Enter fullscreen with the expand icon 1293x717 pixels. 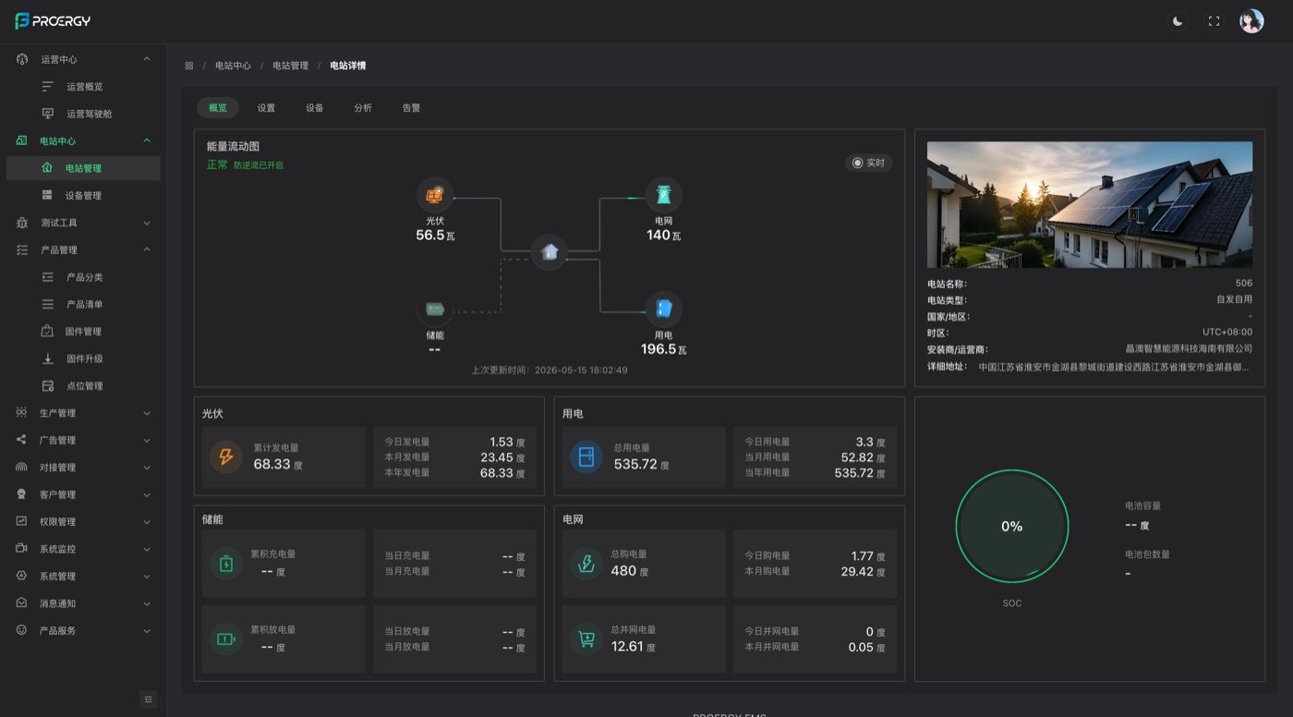1214,21
